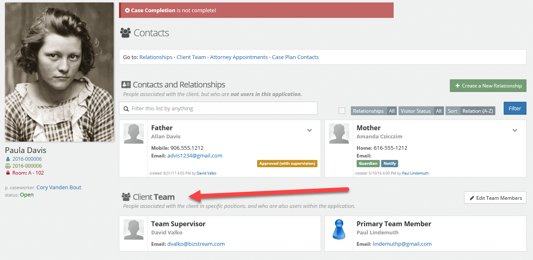Open David Valko creator link on Father card
This screenshot has height=260, width=533.
click(x=207, y=173)
